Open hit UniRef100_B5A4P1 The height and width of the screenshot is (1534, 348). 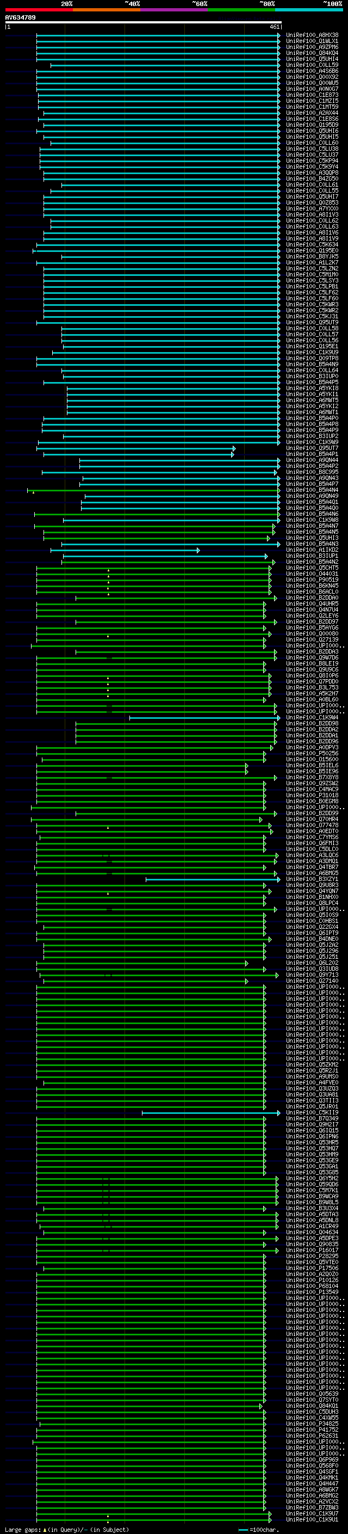pos(312,454)
